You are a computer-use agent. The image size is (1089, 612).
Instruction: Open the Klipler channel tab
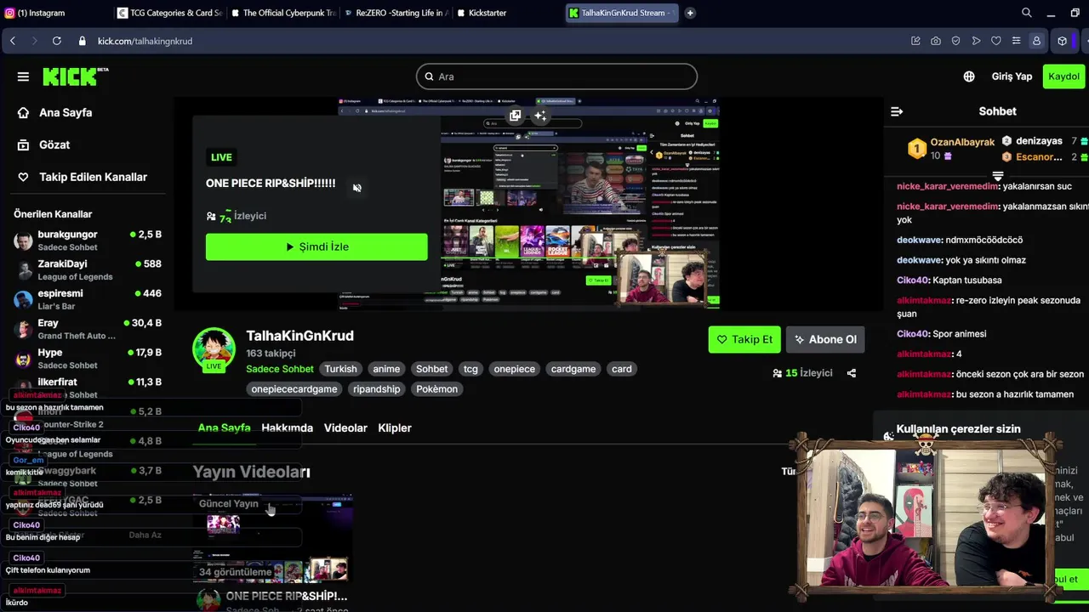(395, 428)
